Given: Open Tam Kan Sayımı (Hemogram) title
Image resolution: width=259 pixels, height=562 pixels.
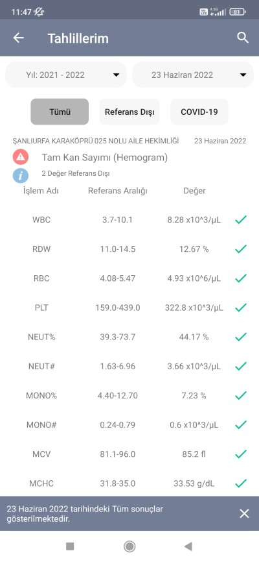Looking at the screenshot, I should 104,157.
